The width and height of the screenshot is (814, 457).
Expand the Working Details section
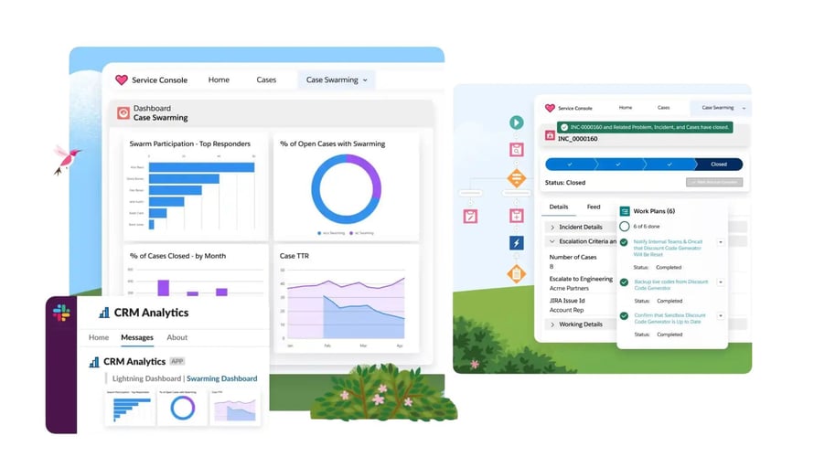click(x=552, y=324)
